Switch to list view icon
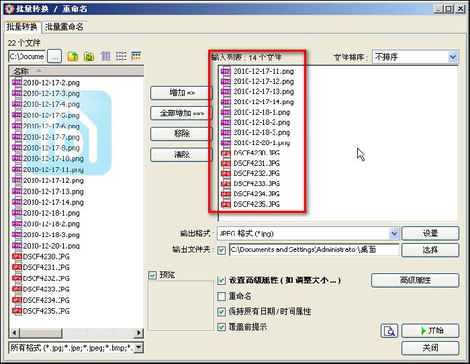The image size is (470, 364). point(121,56)
